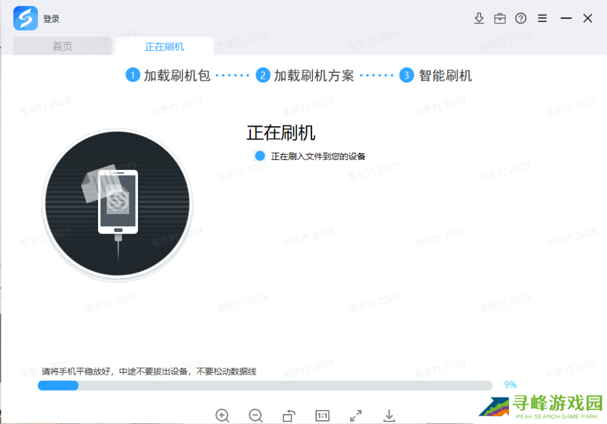Open the toolbox icon in the title bar

[x=500, y=18]
